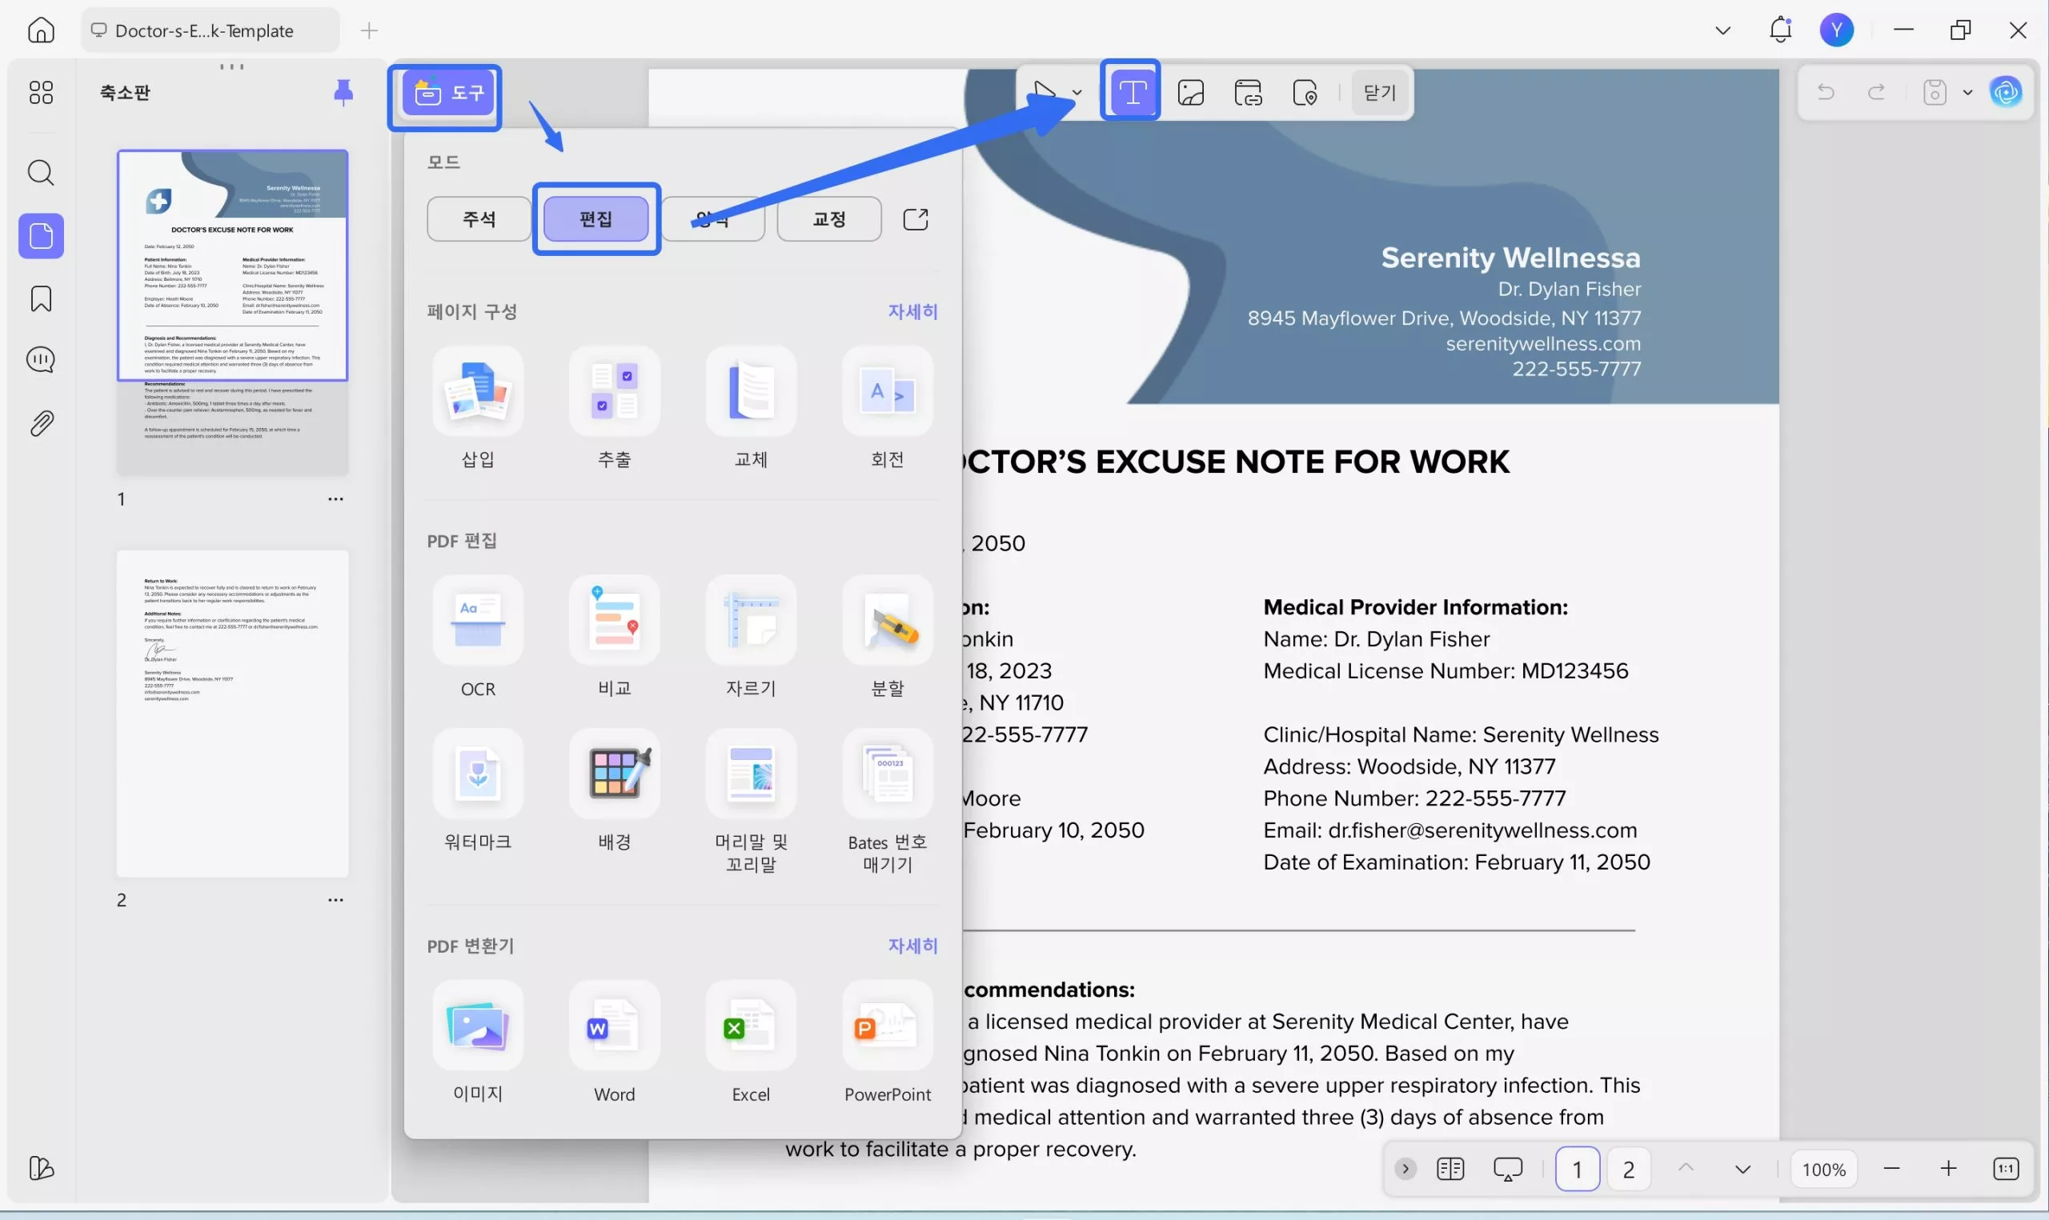Open the 100% zoom level dropdown
2049x1220 pixels.
1822,1168
